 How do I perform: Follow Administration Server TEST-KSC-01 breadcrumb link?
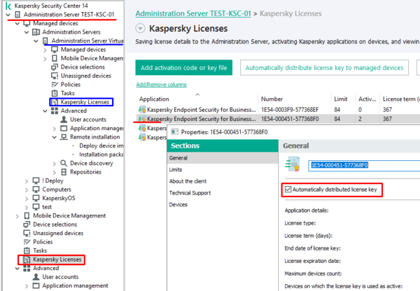tap(193, 14)
